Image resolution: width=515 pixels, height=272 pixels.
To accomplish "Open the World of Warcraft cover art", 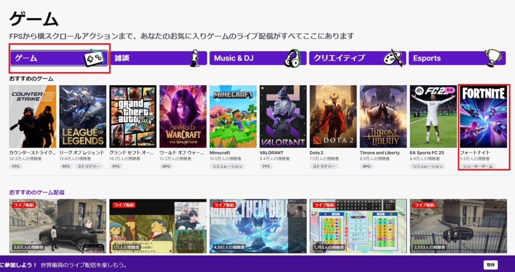I will 183,116.
